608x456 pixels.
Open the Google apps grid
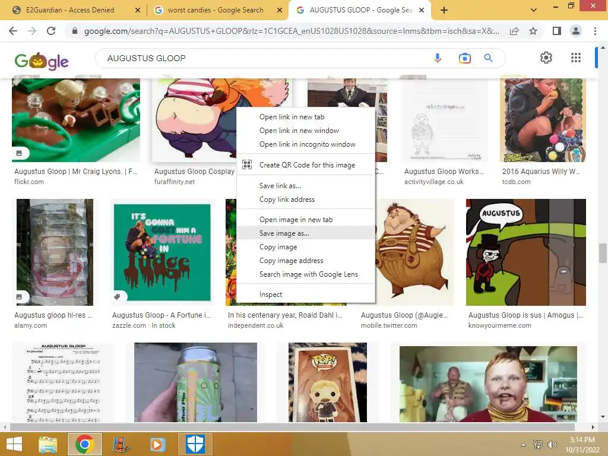576,58
